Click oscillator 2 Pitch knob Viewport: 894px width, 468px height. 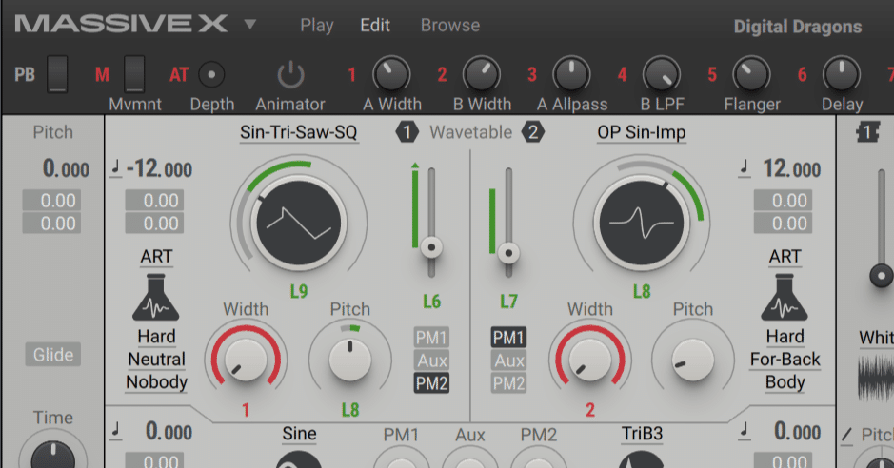tap(693, 361)
